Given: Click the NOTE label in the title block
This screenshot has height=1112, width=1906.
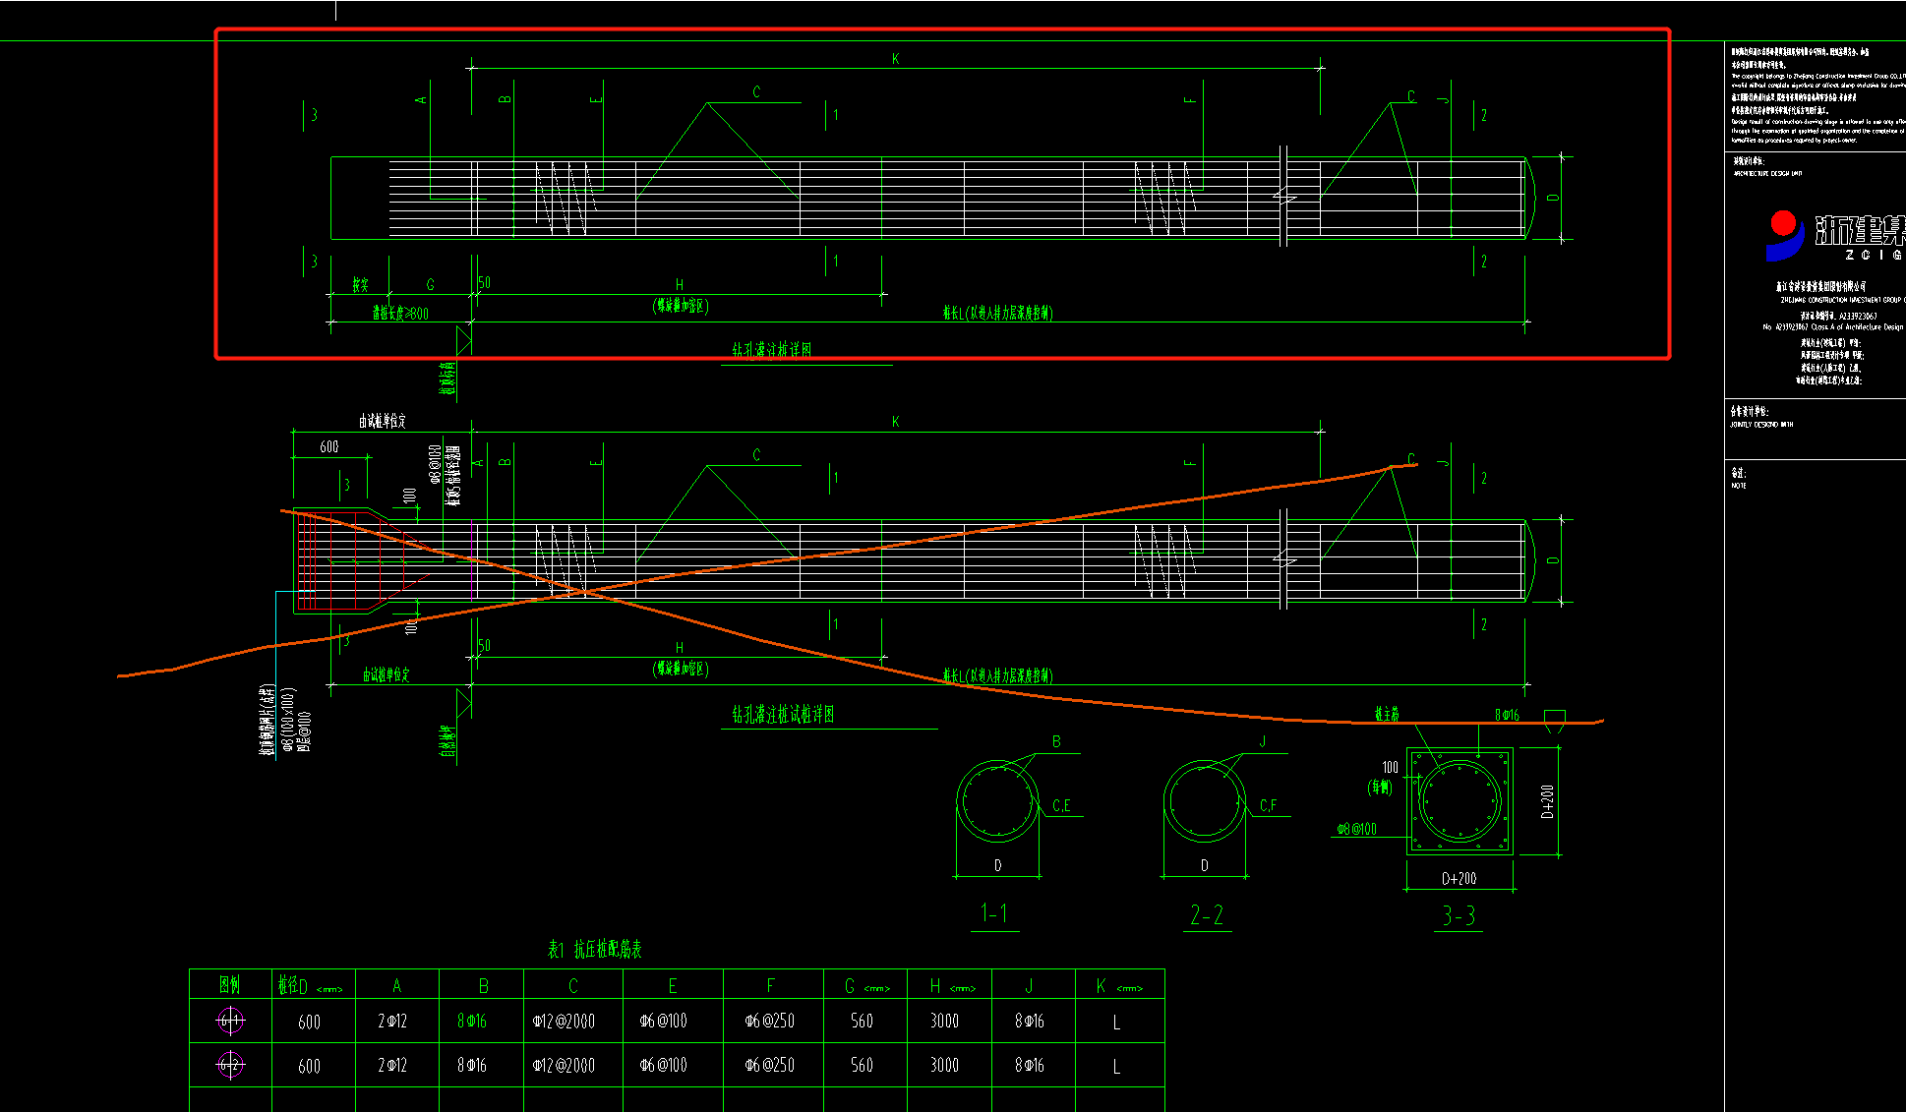Looking at the screenshot, I should coord(1739,486).
